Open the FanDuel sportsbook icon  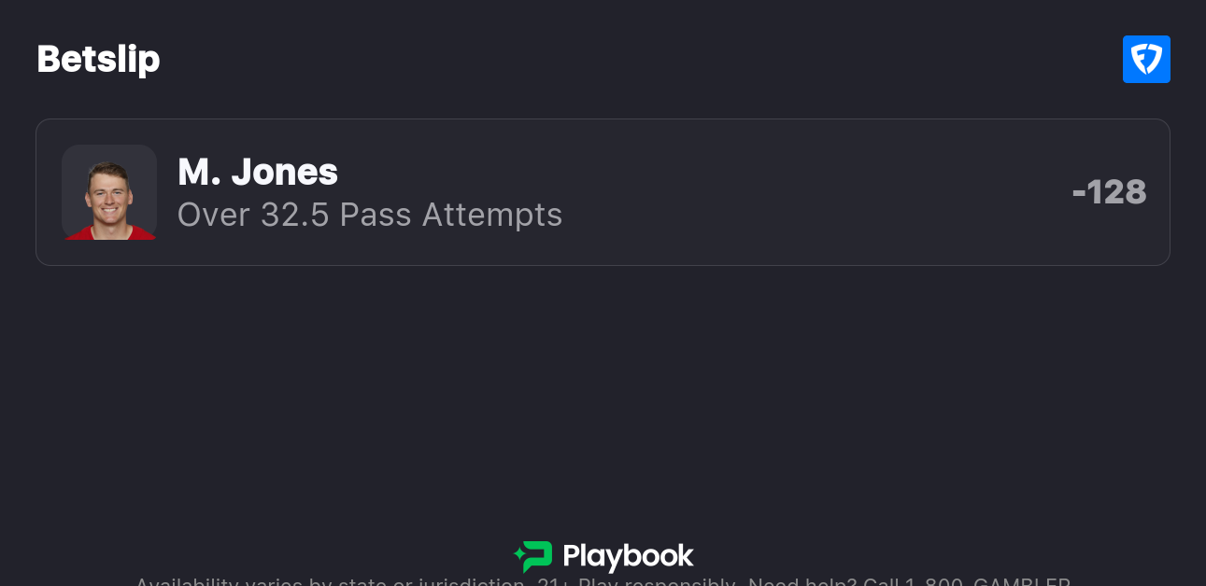coord(1146,60)
